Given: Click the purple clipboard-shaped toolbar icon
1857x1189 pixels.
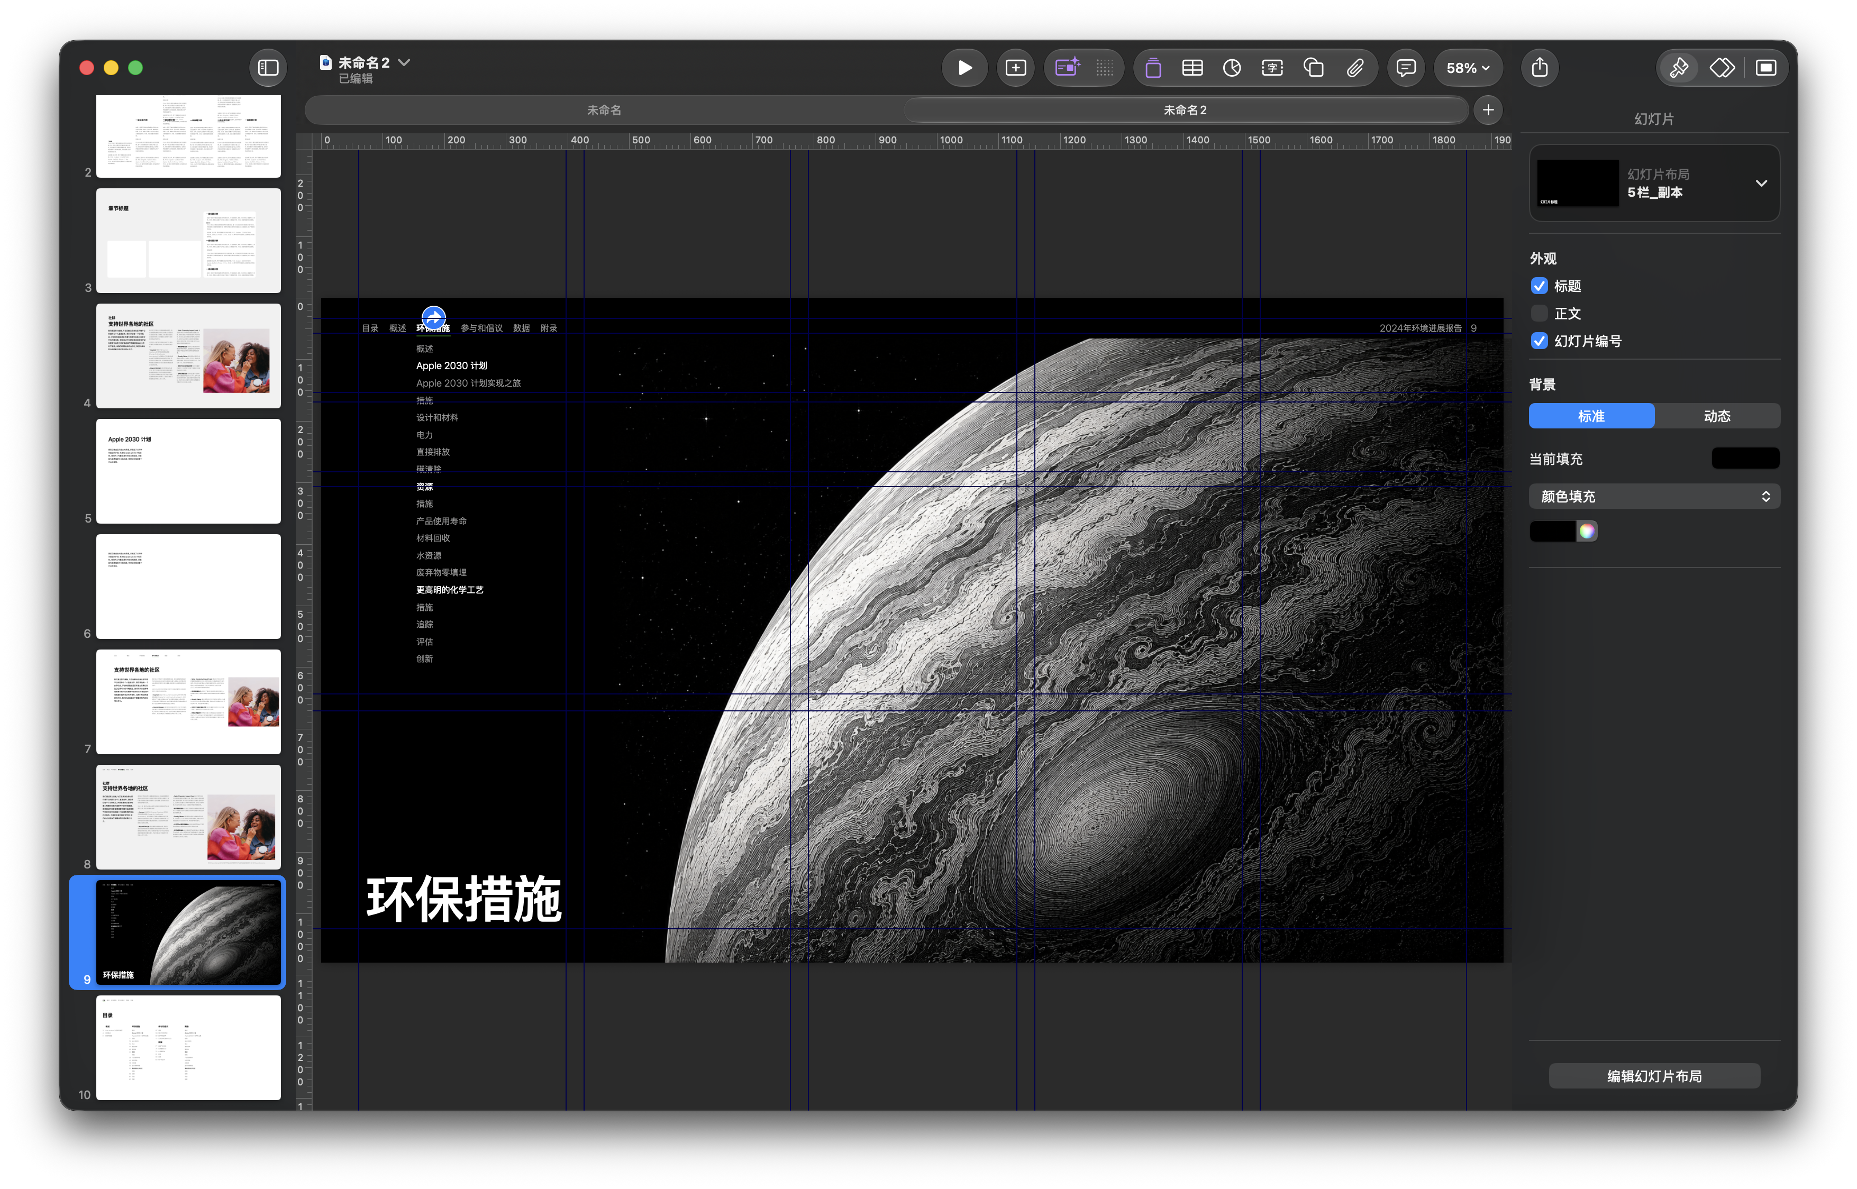Looking at the screenshot, I should click(1153, 68).
